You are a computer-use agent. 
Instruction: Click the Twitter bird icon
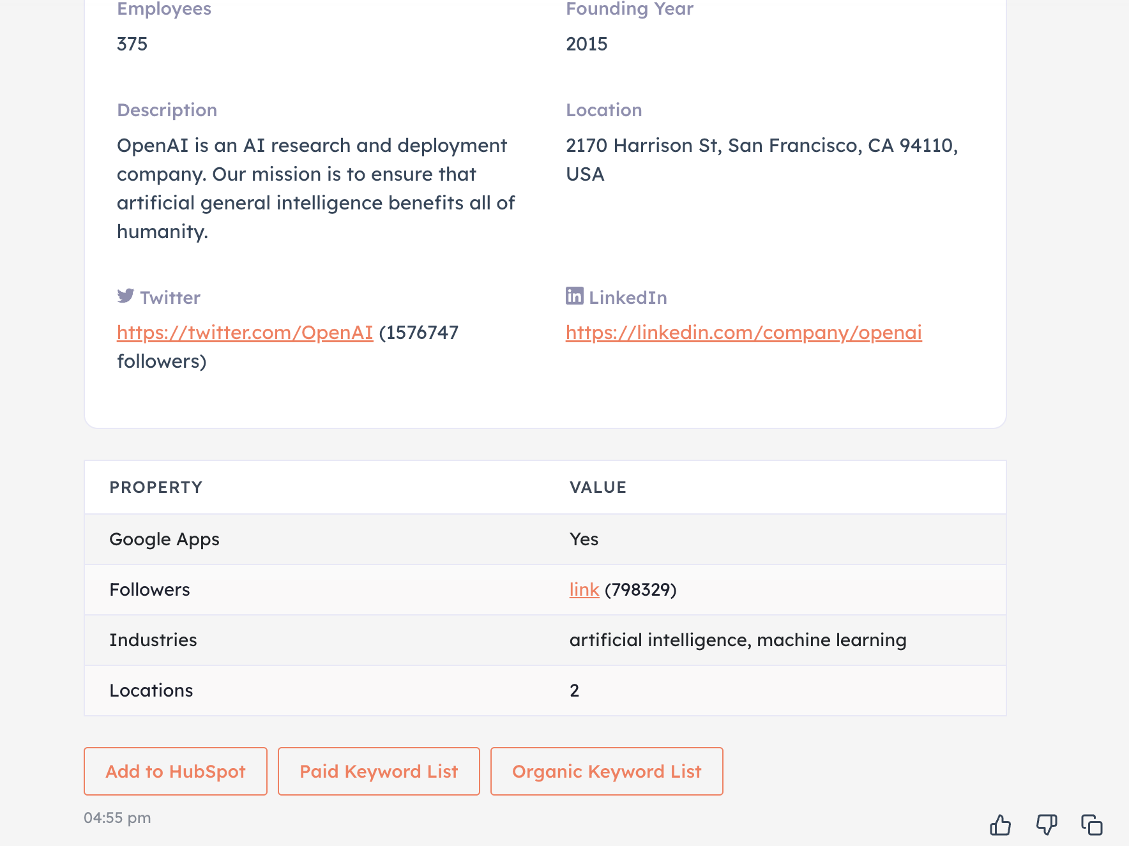[x=126, y=296]
